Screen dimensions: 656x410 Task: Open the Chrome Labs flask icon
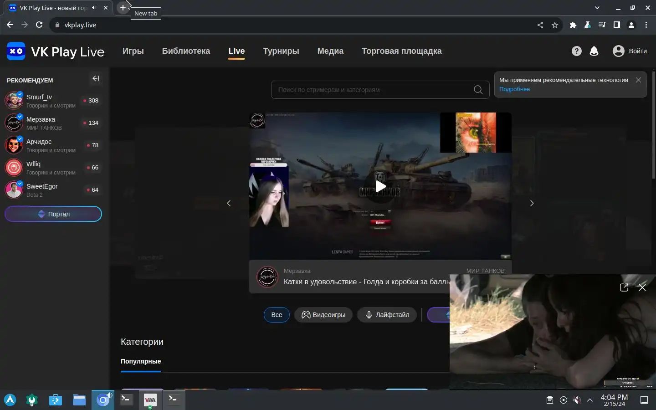click(588, 25)
